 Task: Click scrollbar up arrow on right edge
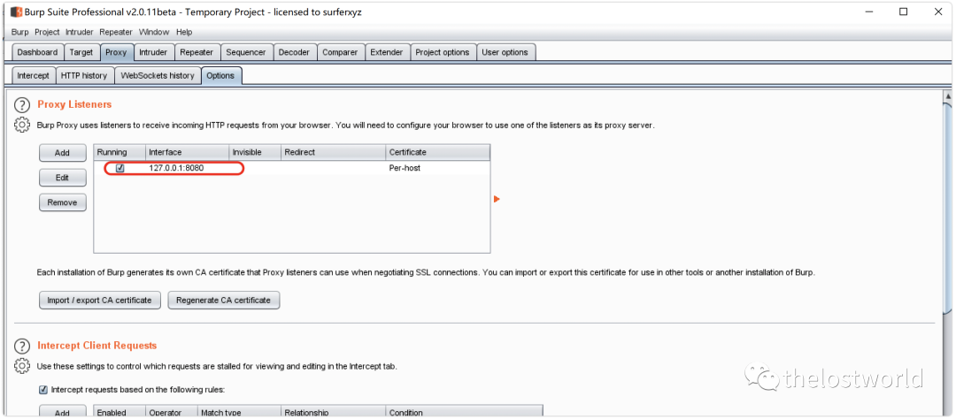pyautogui.click(x=947, y=96)
